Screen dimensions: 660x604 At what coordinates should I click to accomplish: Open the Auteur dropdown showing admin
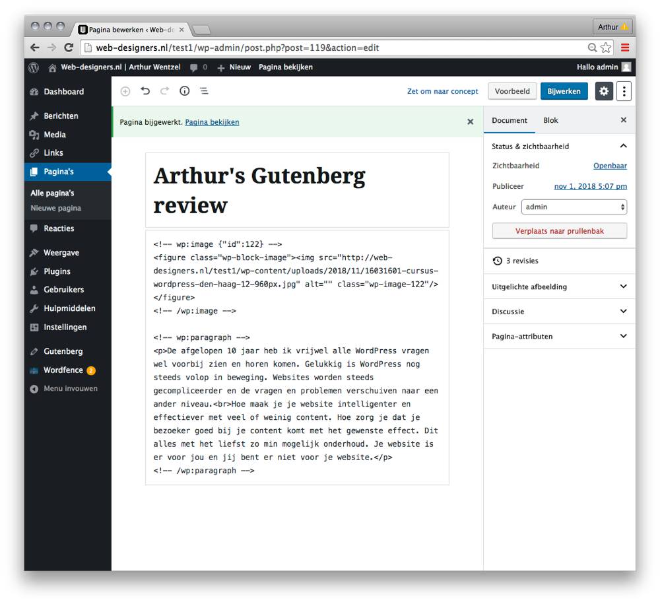574,207
